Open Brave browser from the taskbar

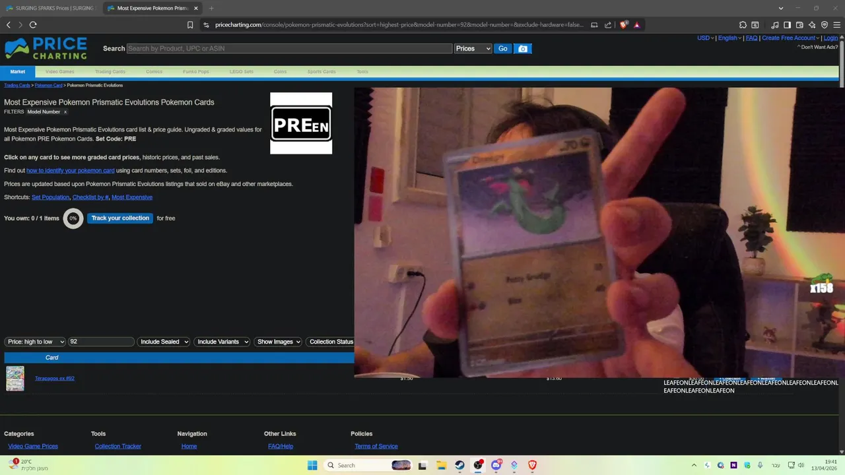pos(532,465)
